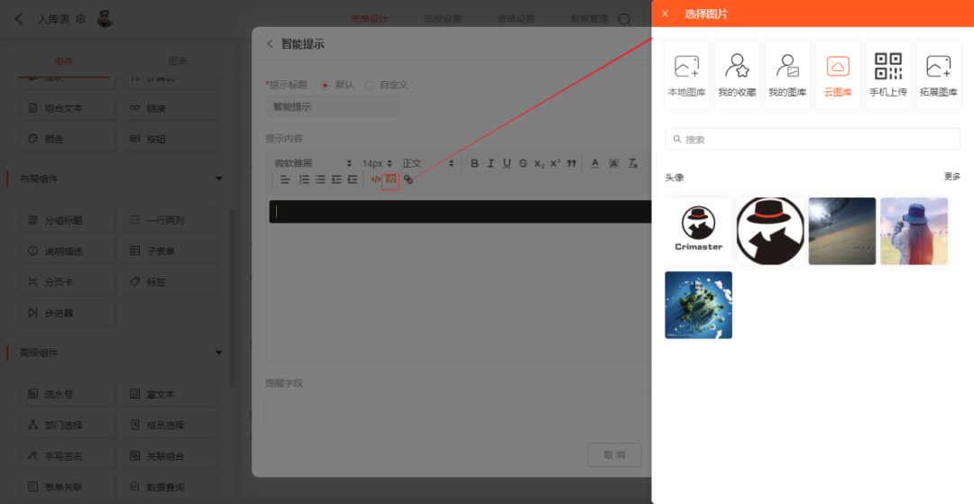The width and height of the screenshot is (974, 504).
Task: Open the 数据管理 tab
Action: click(x=589, y=19)
